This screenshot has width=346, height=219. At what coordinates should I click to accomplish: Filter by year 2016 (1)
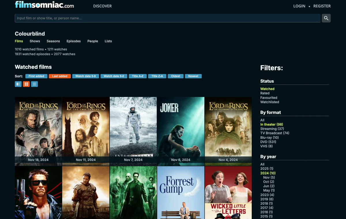click(x=267, y=212)
